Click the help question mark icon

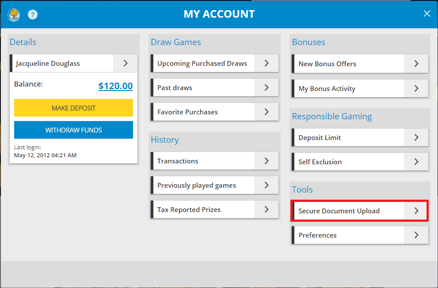click(32, 15)
